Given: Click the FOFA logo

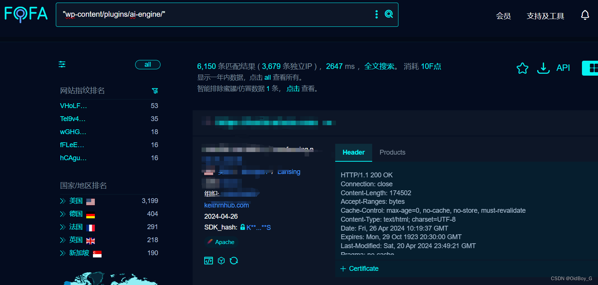Looking at the screenshot, I should click(26, 14).
